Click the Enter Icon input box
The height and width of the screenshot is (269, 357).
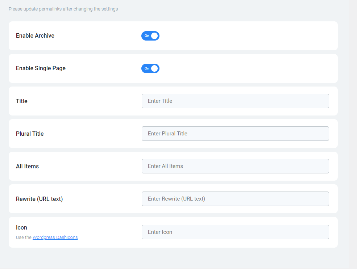235,232
